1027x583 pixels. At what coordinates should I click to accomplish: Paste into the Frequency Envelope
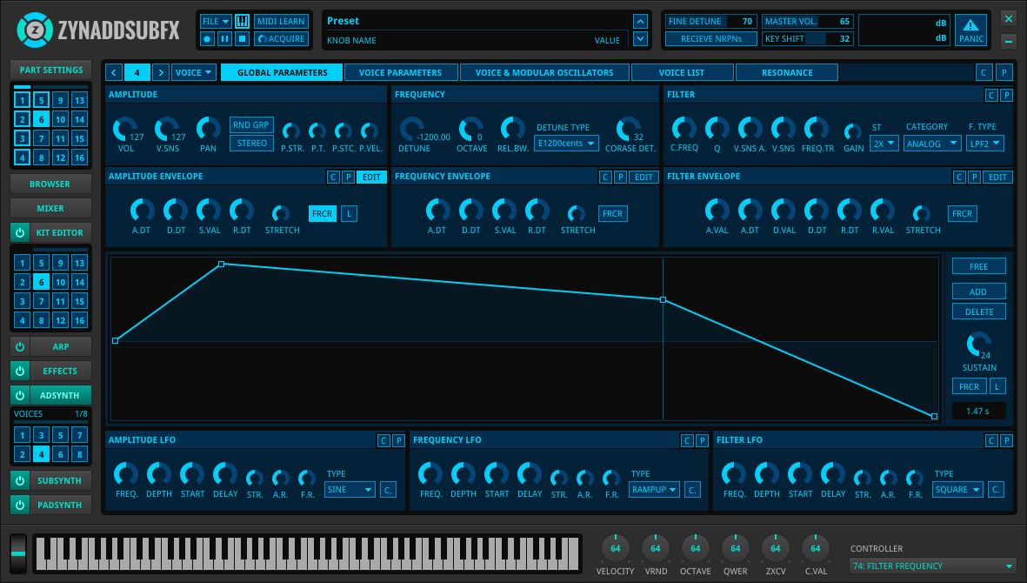[620, 177]
